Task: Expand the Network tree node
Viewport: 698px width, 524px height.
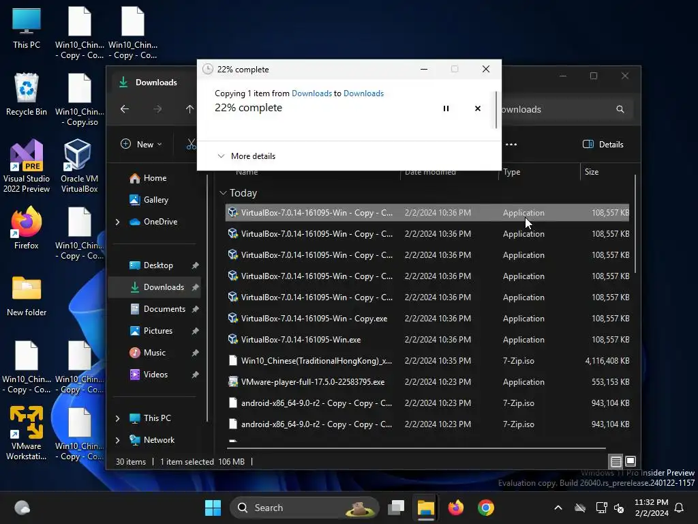Action: (x=117, y=440)
